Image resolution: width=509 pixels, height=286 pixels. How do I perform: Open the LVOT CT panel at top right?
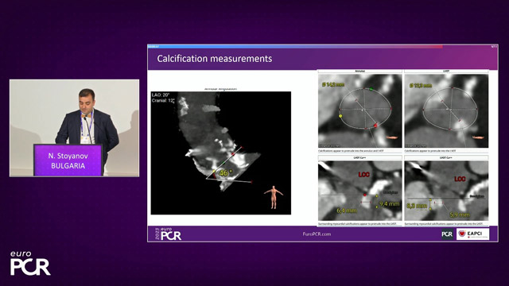(446, 111)
